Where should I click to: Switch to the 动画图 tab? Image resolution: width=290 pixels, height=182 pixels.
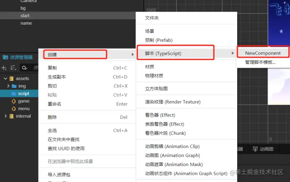(263, 149)
